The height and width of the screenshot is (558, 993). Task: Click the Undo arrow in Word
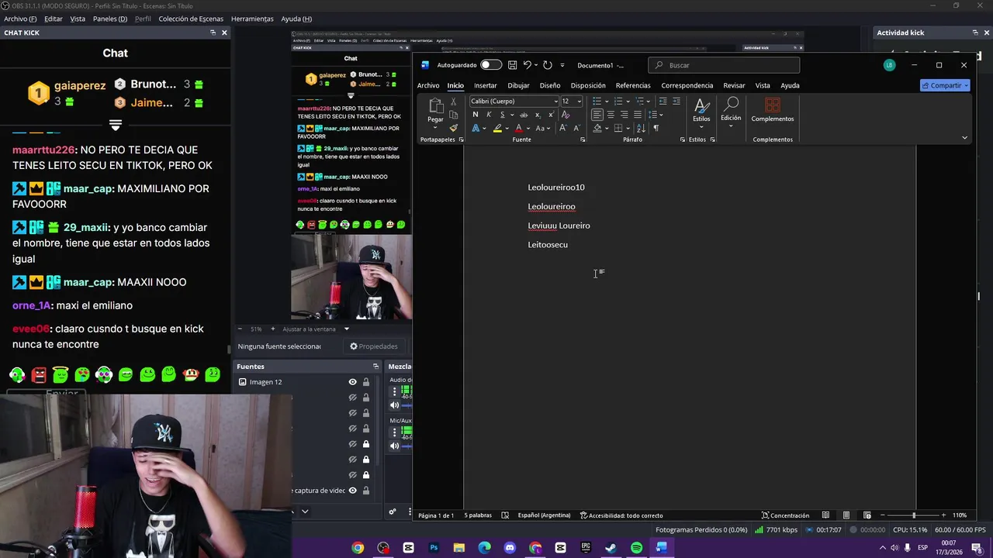[x=528, y=65]
